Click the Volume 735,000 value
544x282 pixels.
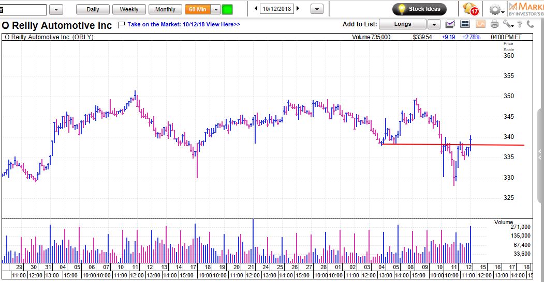click(x=371, y=37)
